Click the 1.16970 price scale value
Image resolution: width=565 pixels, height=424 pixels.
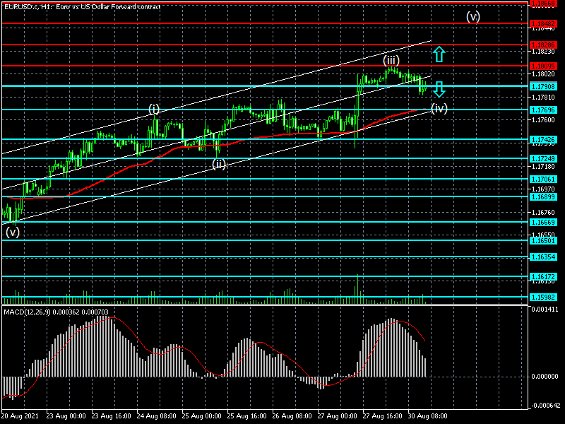coord(543,189)
